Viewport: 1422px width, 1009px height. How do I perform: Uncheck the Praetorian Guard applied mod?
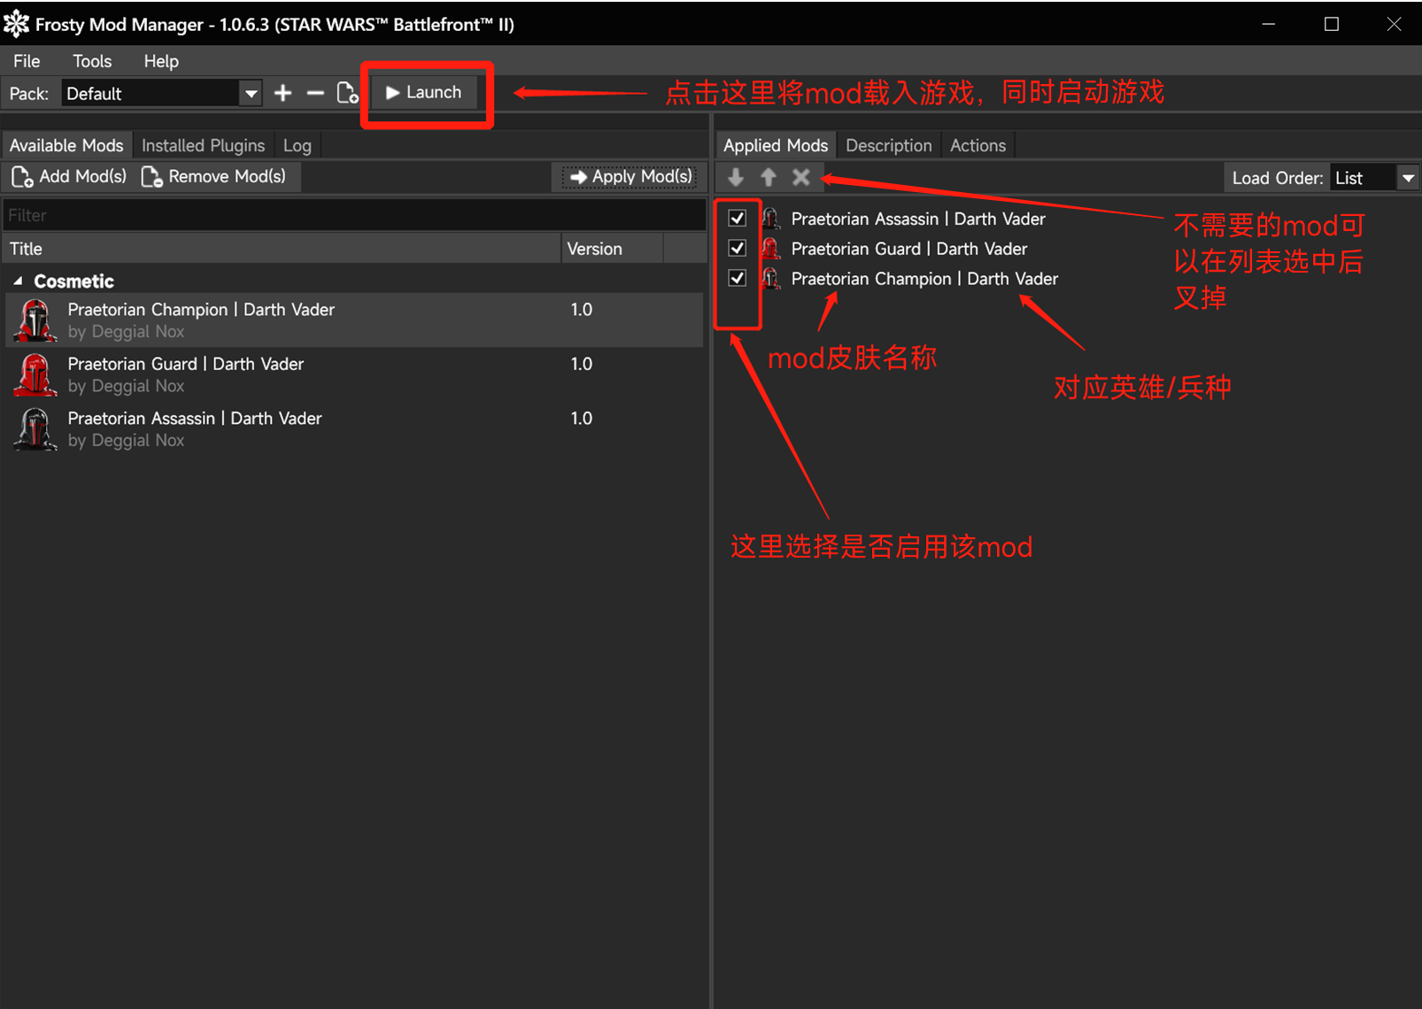pyautogui.click(x=738, y=249)
